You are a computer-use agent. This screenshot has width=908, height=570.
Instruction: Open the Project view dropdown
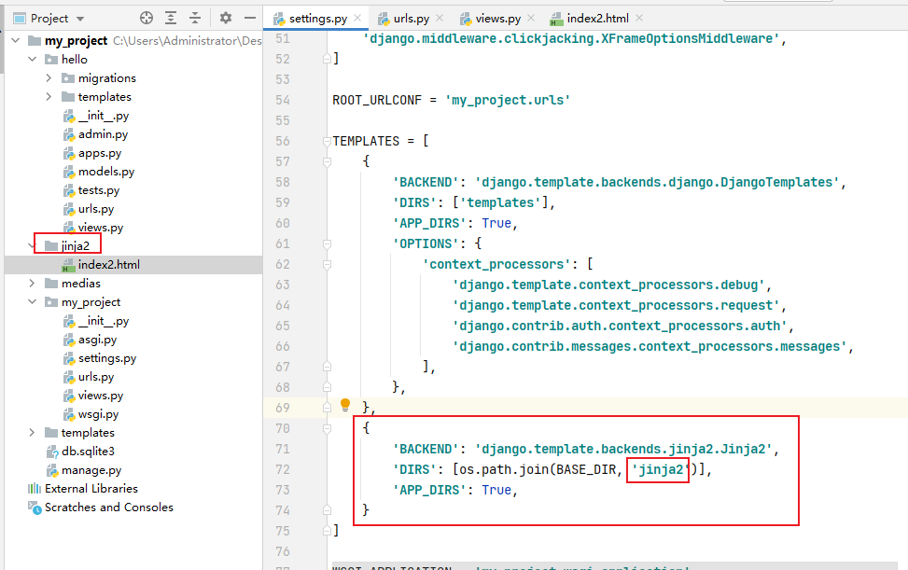pyautogui.click(x=80, y=19)
